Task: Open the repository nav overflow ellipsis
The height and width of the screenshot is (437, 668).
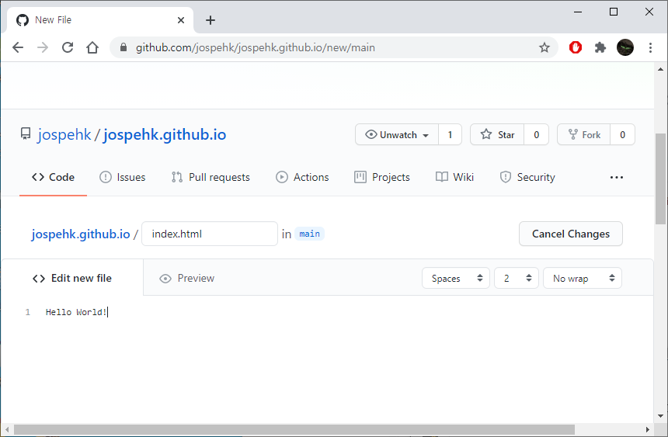Action: (617, 177)
